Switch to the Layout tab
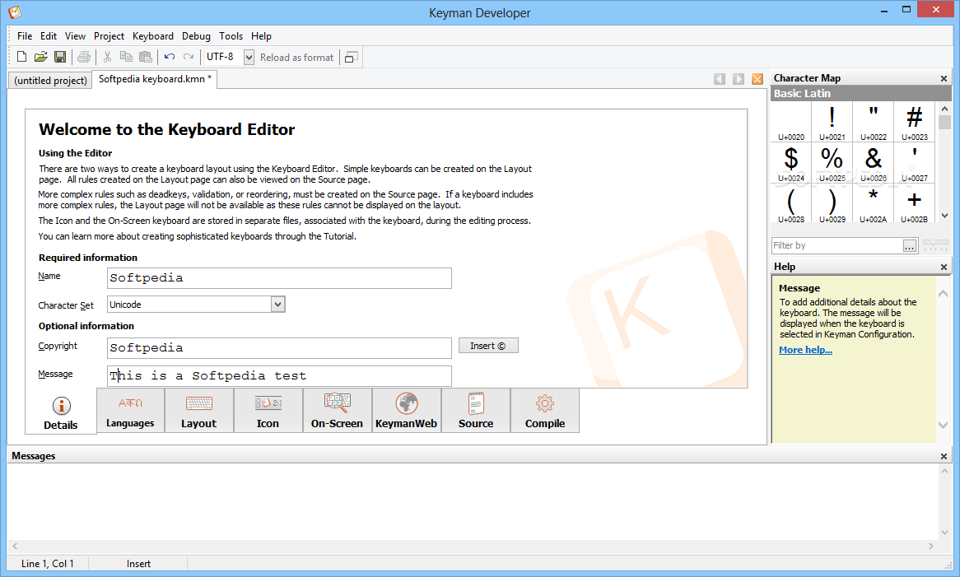Screen dimensions: 960x577 pos(199,411)
